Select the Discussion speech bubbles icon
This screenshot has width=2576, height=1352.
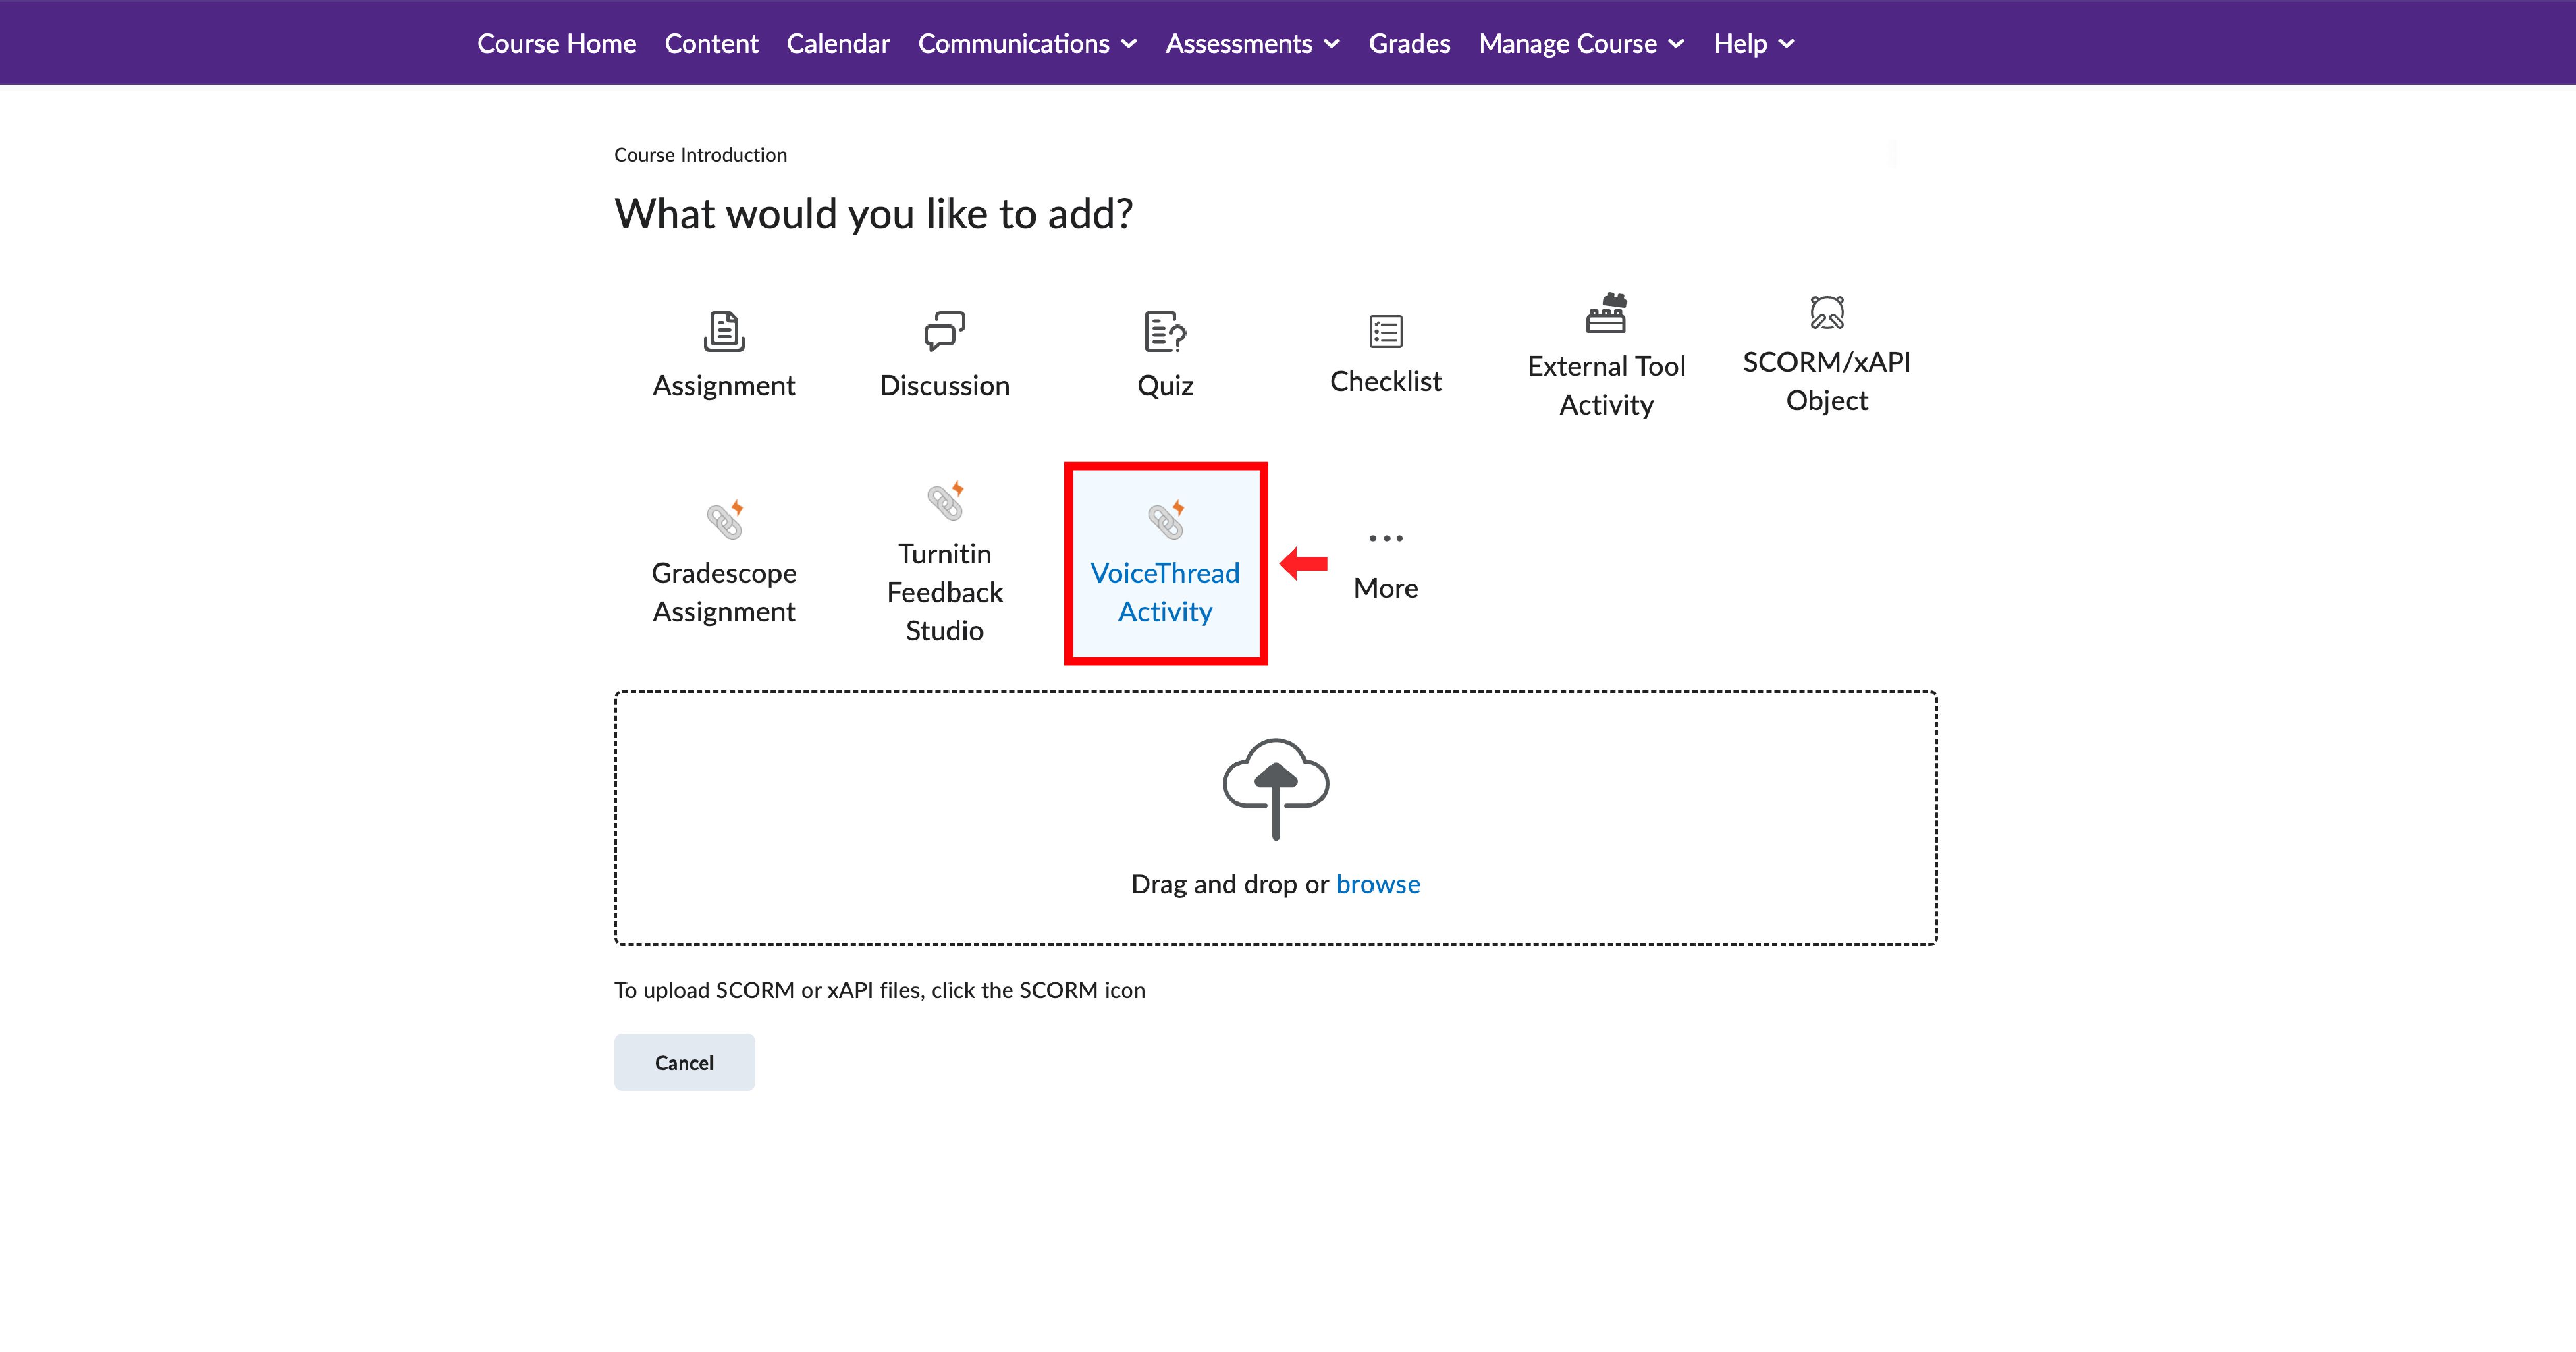944,331
